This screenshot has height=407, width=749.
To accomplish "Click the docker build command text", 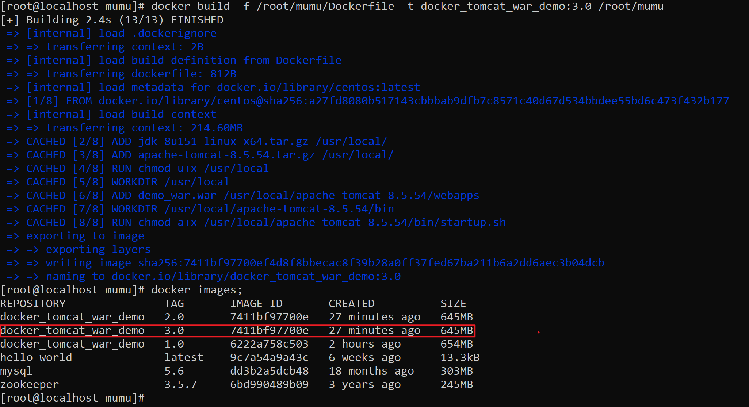I will (407, 7).
